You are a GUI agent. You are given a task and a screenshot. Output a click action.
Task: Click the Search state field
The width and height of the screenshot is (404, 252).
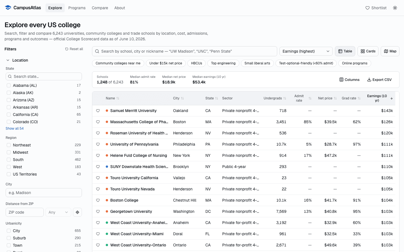pyautogui.click(x=44, y=76)
